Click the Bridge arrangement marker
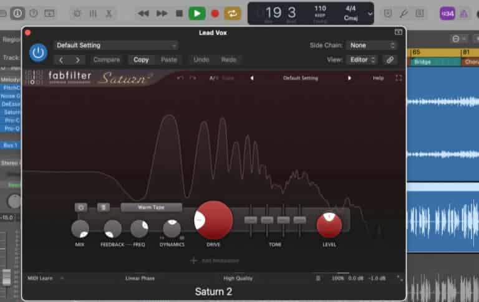Image resolution: width=479 pixels, height=302 pixels. point(435,62)
